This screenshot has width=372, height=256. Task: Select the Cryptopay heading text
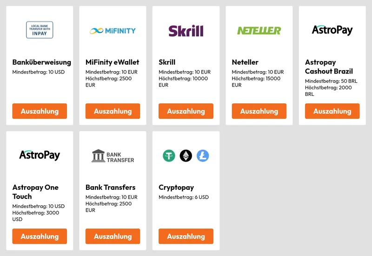[176, 188]
